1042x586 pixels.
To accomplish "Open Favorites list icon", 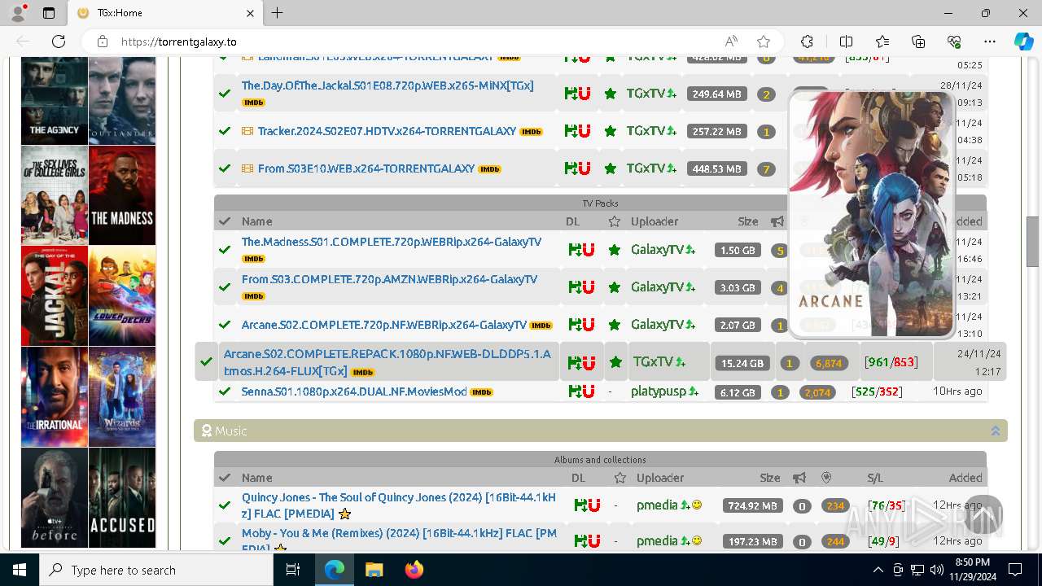I will click(x=882, y=42).
